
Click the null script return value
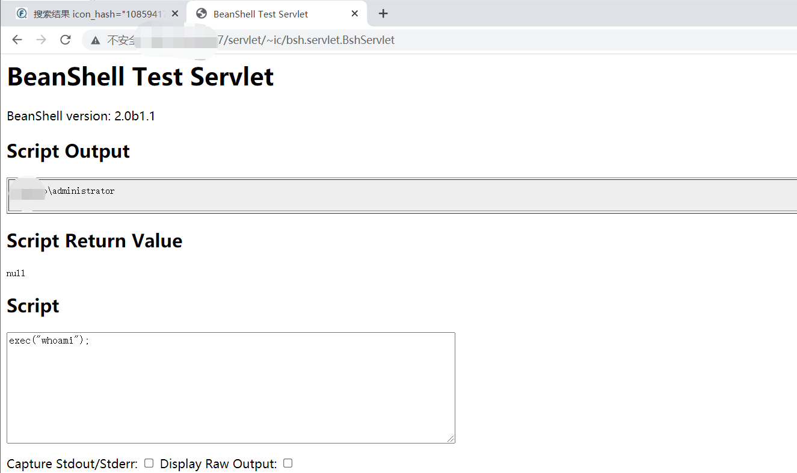16,273
